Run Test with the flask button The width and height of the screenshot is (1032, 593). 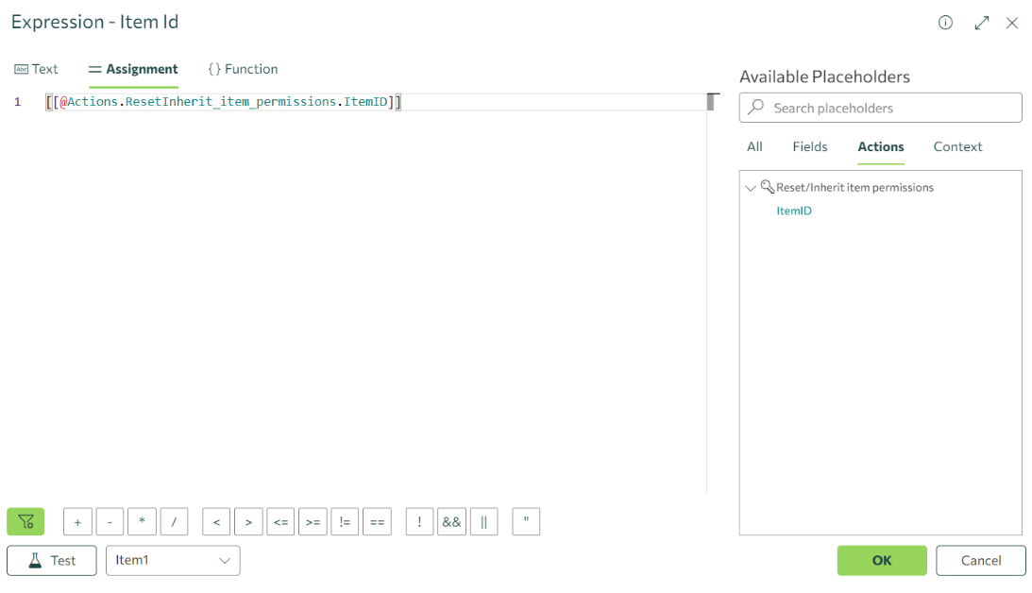coord(52,561)
